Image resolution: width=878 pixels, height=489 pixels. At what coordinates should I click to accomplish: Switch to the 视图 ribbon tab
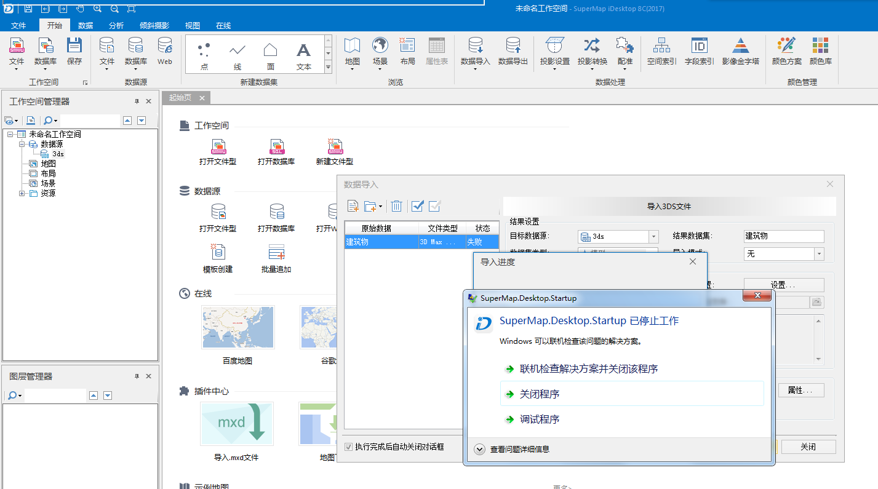[x=193, y=25]
